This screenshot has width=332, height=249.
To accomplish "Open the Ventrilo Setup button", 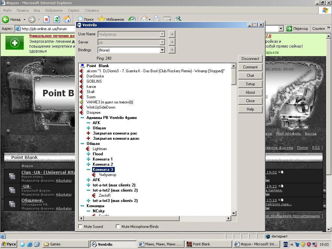I will [250, 84].
